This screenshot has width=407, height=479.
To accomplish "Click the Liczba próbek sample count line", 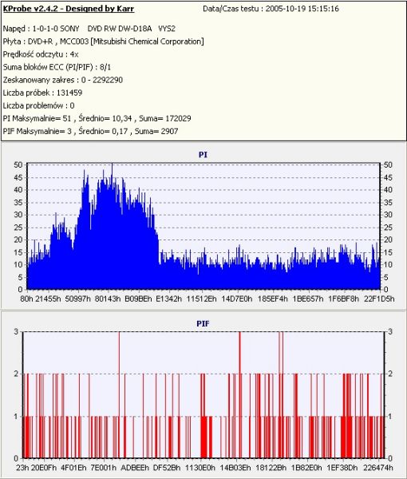I will 43,93.
